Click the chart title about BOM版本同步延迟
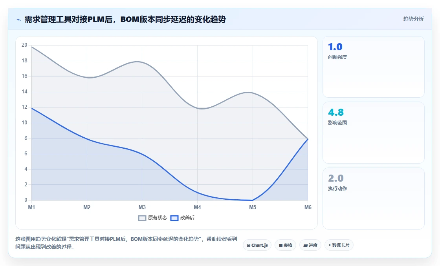Image resolution: width=440 pixels, height=266 pixels. click(x=125, y=19)
